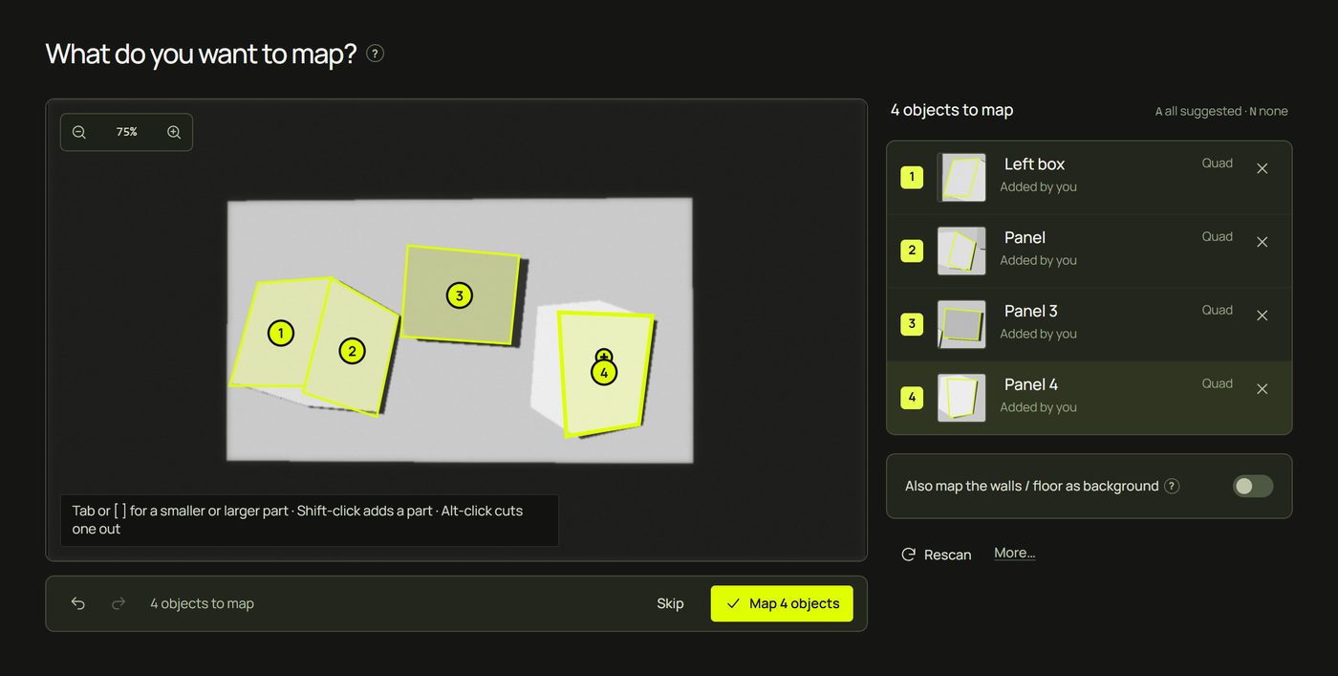Click the Left box thumbnail
The image size is (1338, 676).
pyautogui.click(x=961, y=177)
